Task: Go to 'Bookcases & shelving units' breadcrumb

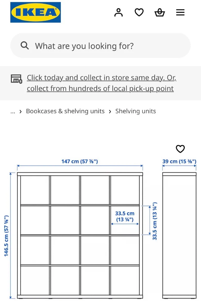Action: (x=65, y=111)
